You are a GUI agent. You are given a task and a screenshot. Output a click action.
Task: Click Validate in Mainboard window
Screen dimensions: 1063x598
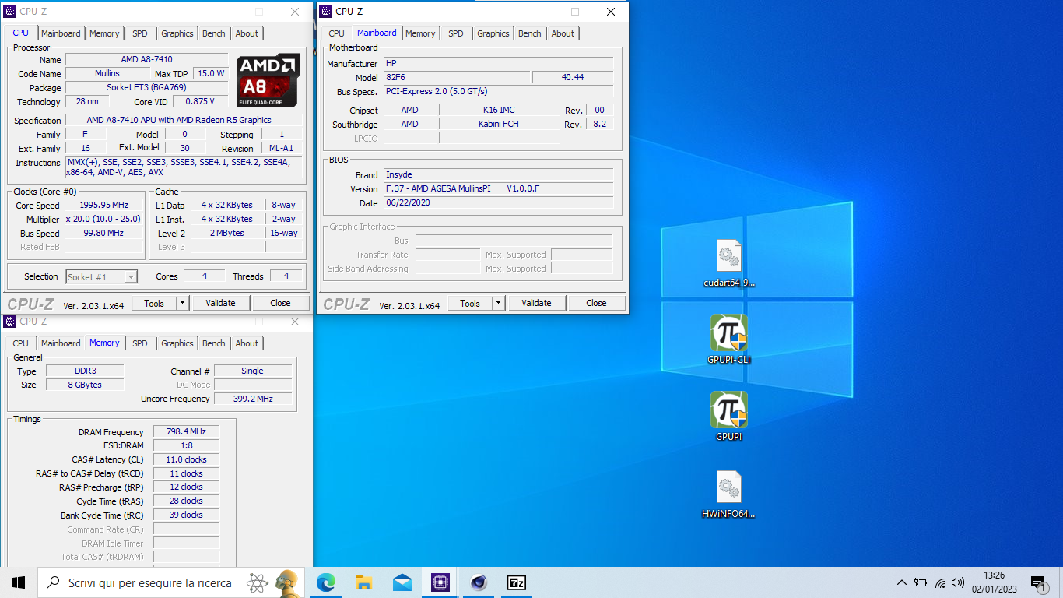coord(536,303)
